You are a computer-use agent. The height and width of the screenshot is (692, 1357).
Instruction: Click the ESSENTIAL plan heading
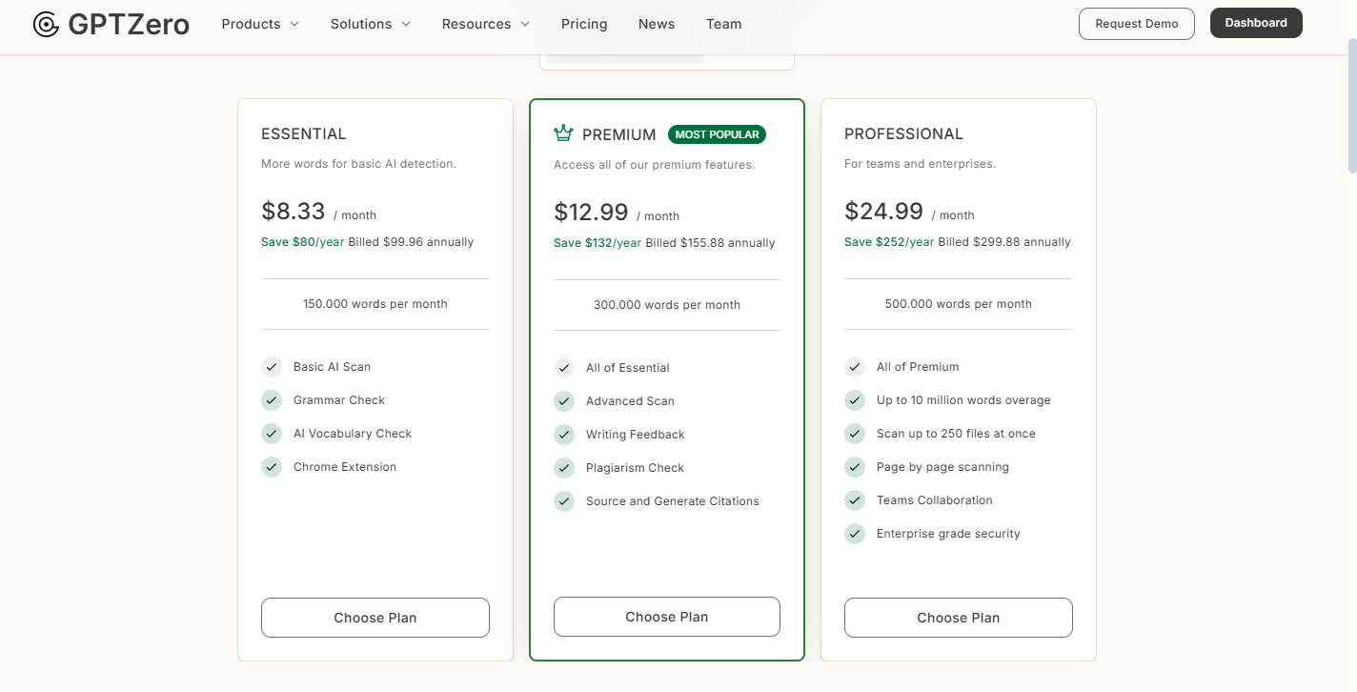[x=304, y=134]
